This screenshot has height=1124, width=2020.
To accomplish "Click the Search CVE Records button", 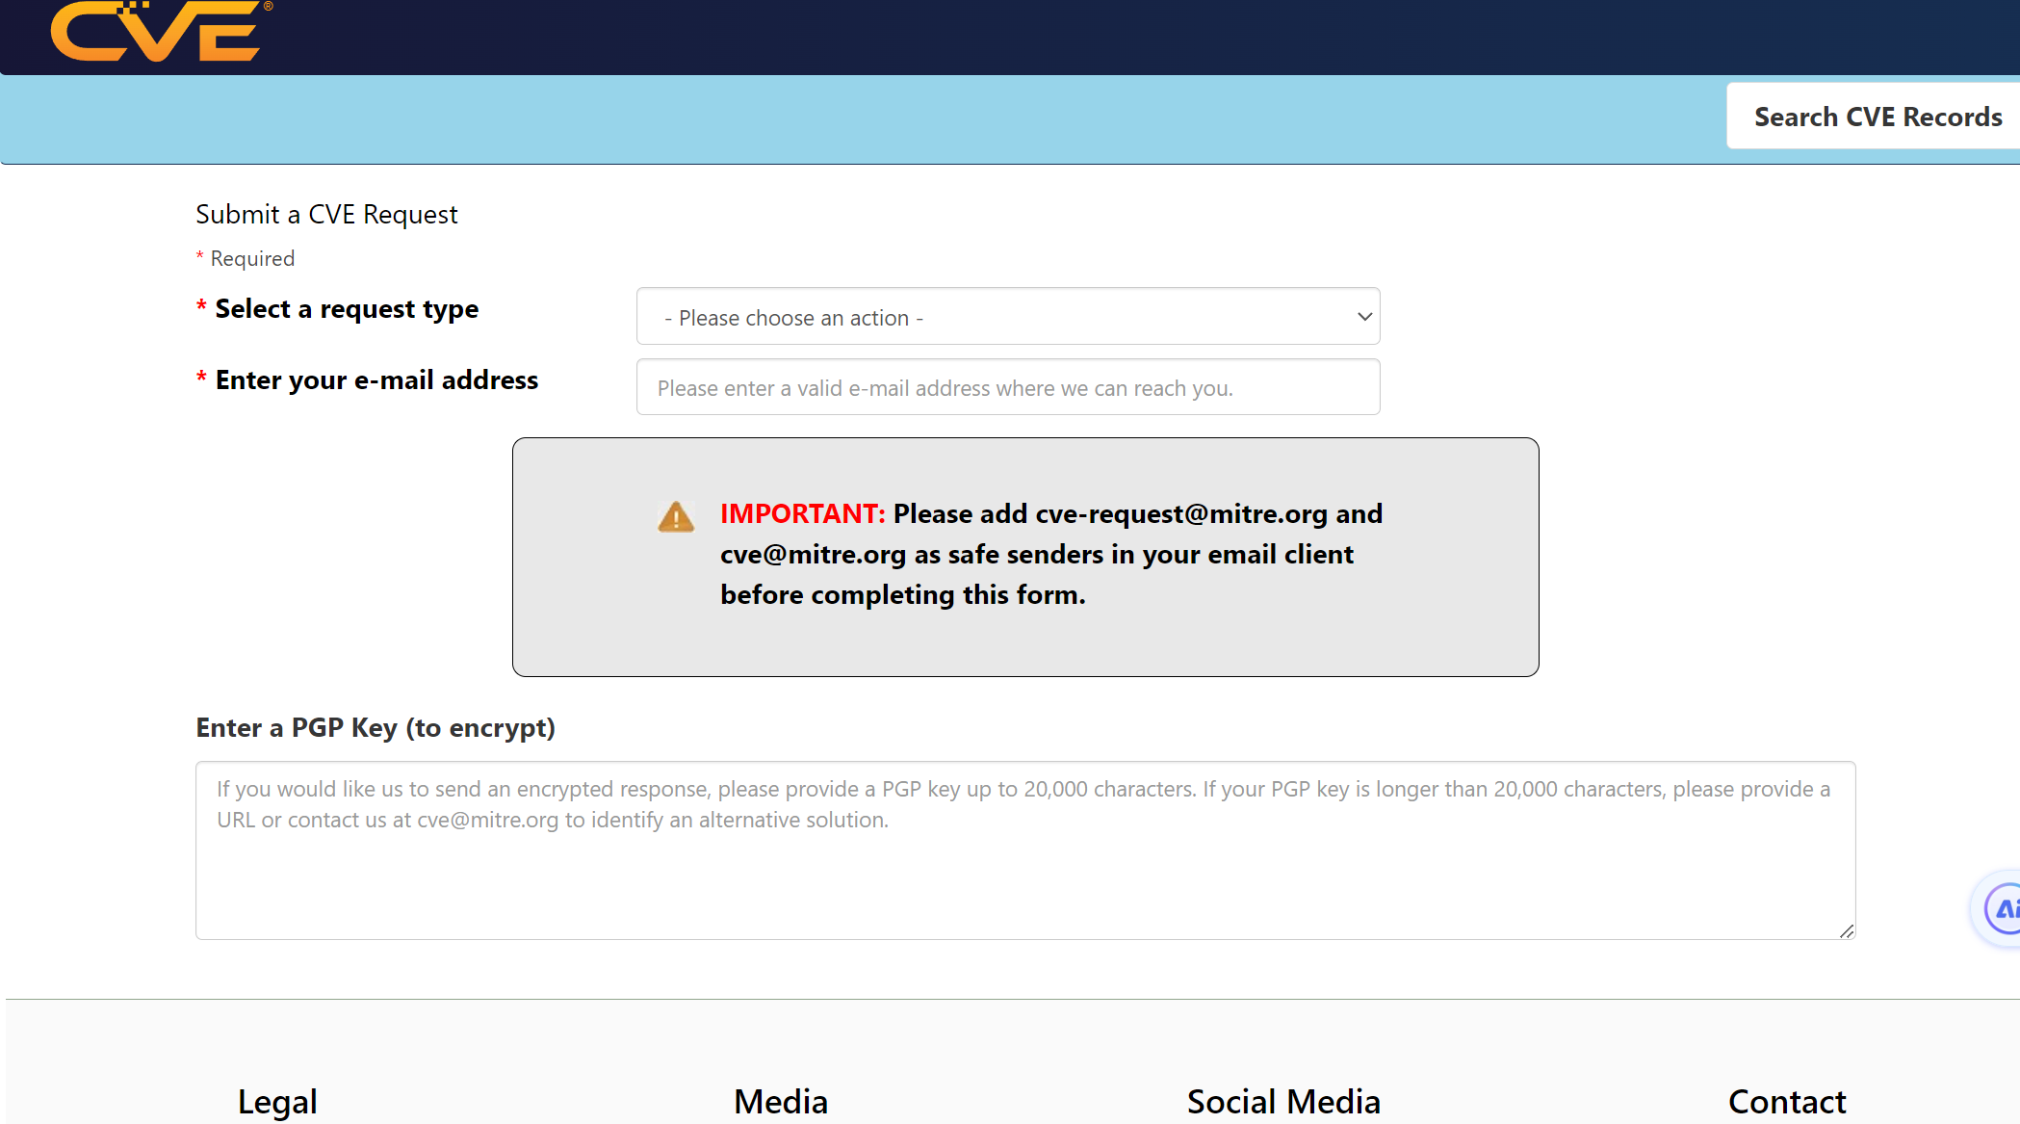I will tap(1877, 117).
